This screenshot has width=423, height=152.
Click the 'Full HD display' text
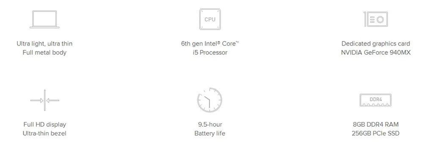[x=44, y=125]
